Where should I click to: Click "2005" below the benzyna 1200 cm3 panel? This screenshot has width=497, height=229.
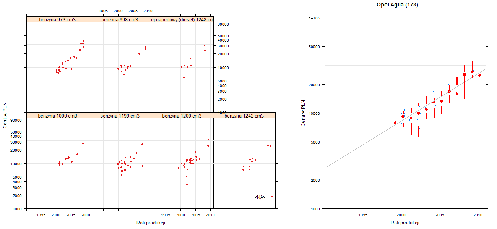pos(195,215)
